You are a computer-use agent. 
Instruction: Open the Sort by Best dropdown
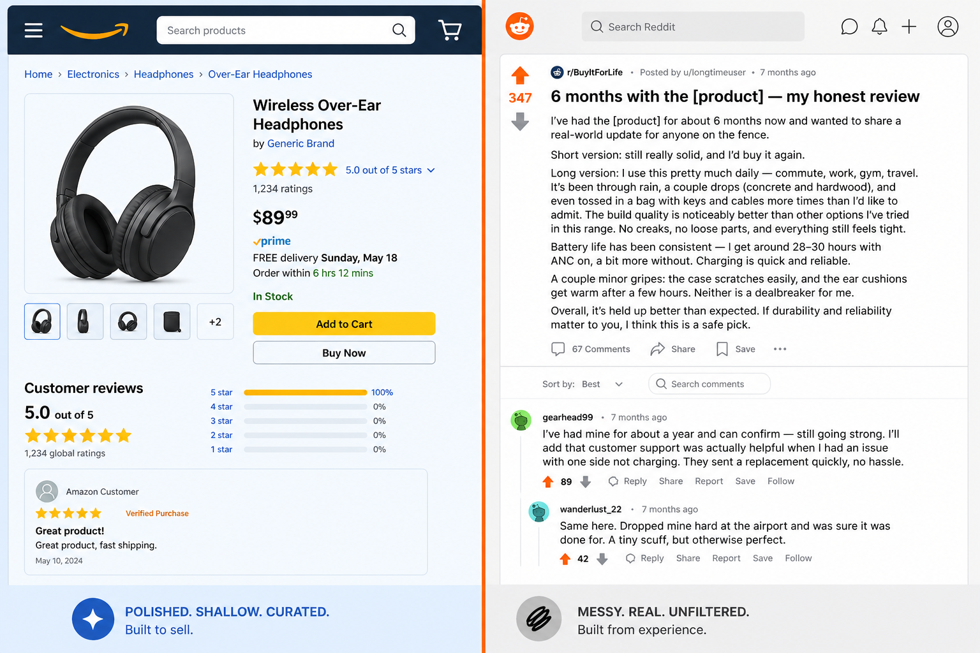point(618,384)
